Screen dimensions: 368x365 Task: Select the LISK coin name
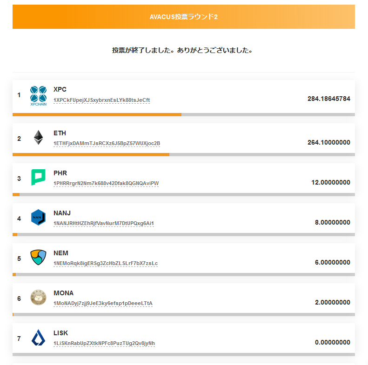(60, 333)
